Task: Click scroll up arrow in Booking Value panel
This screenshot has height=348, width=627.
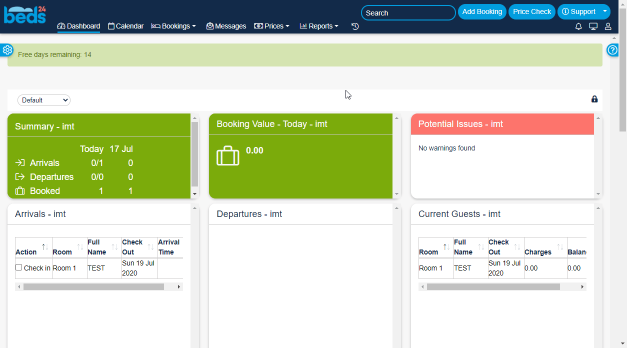Action: [x=397, y=118]
